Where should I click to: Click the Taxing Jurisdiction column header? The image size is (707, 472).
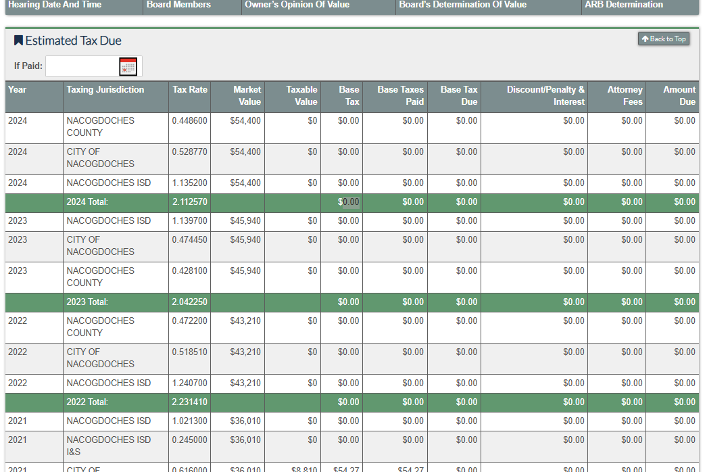[x=105, y=90]
